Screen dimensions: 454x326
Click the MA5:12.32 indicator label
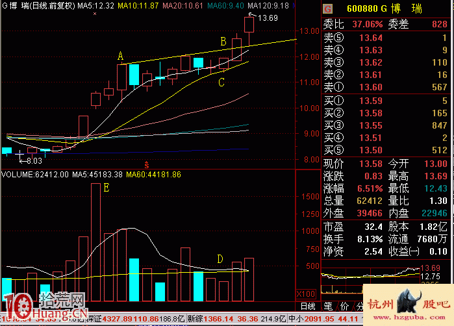95,5
